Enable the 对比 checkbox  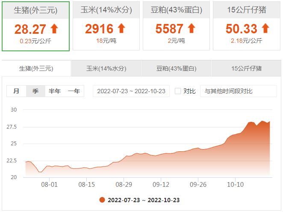(178, 91)
